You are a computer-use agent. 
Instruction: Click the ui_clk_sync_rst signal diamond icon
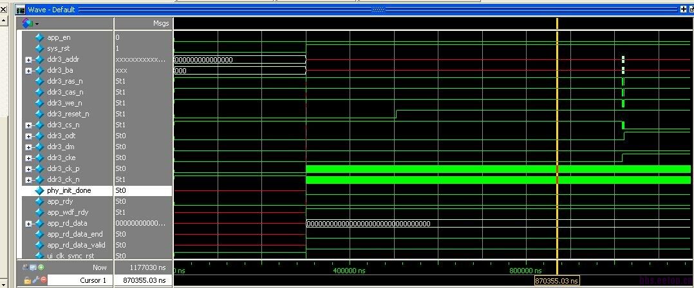click(x=40, y=255)
